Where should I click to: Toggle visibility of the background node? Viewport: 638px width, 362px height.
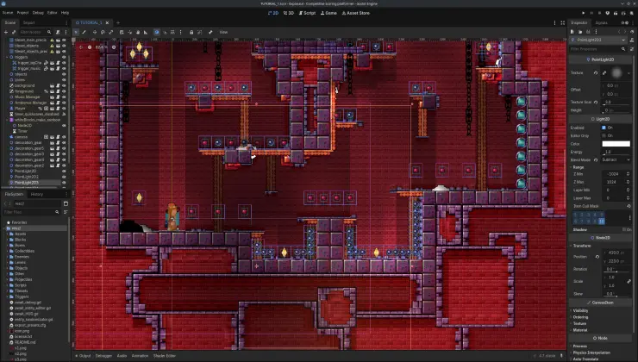(x=64, y=85)
